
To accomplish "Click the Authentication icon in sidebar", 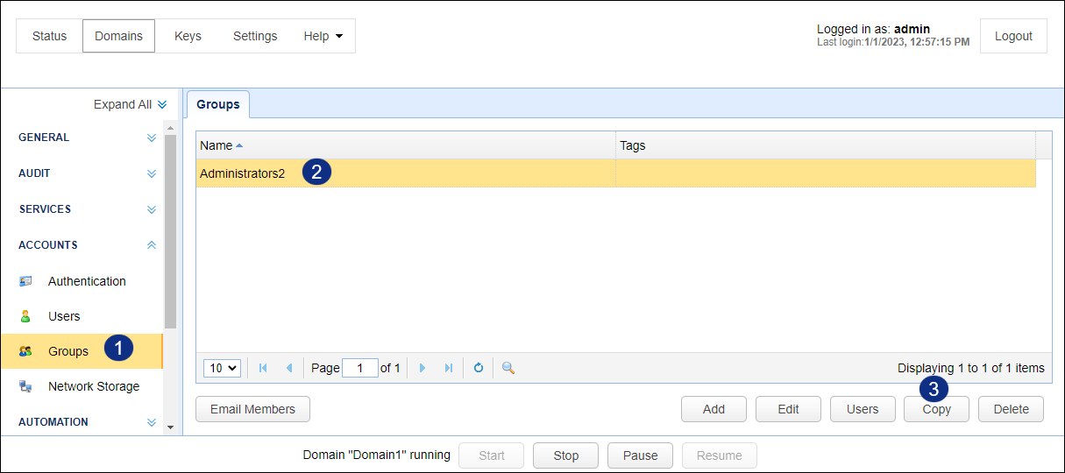I will pos(25,281).
